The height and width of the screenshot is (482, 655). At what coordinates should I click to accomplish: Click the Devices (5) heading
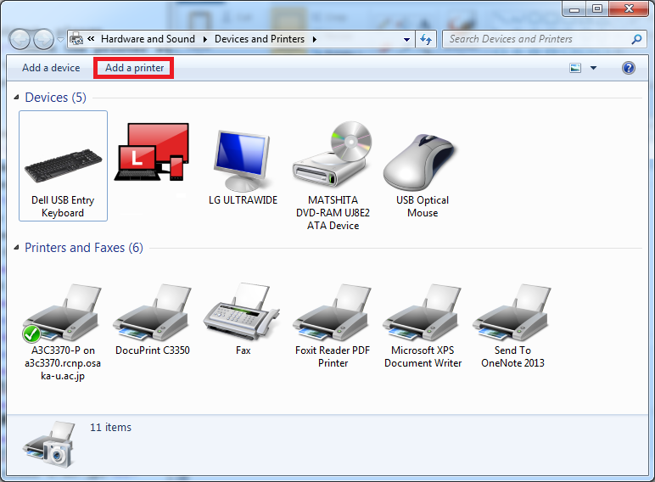point(55,98)
